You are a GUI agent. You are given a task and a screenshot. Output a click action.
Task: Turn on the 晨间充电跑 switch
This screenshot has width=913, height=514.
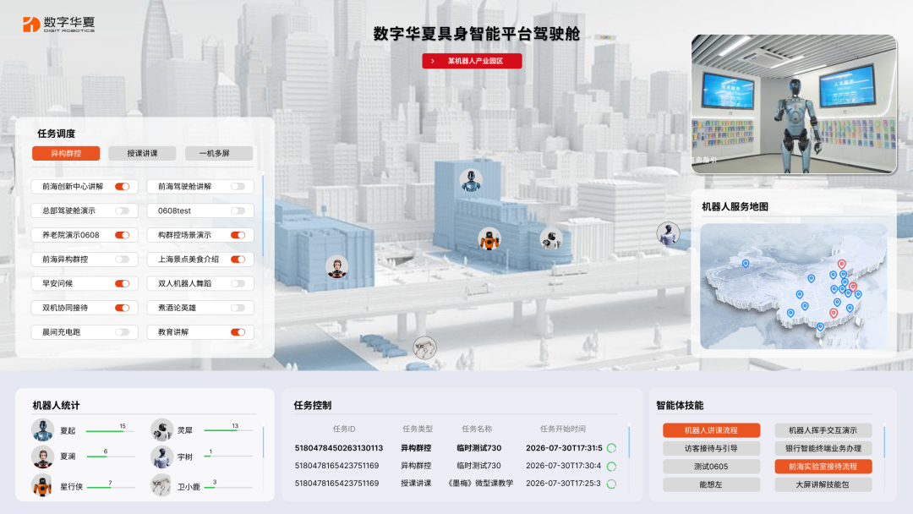click(x=123, y=332)
